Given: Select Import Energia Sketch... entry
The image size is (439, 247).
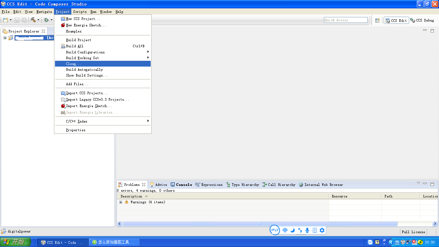Looking at the screenshot, I should click(x=103, y=106).
